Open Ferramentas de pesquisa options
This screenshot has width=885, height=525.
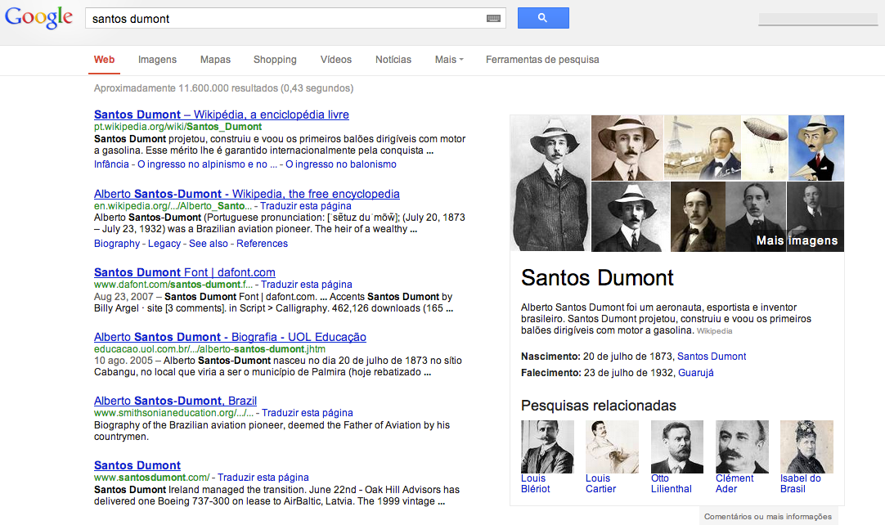pos(542,60)
